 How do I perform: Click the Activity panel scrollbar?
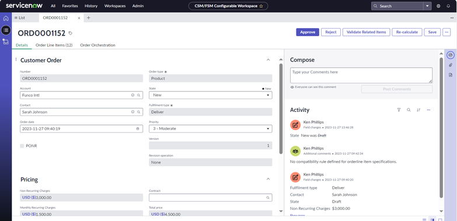click(x=441, y=128)
